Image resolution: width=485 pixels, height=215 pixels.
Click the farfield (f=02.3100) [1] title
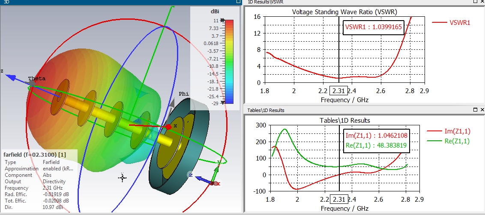[35, 154]
